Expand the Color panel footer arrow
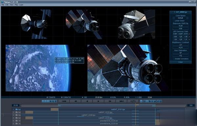The height and width of the screenshot is (126, 197). 190,62
